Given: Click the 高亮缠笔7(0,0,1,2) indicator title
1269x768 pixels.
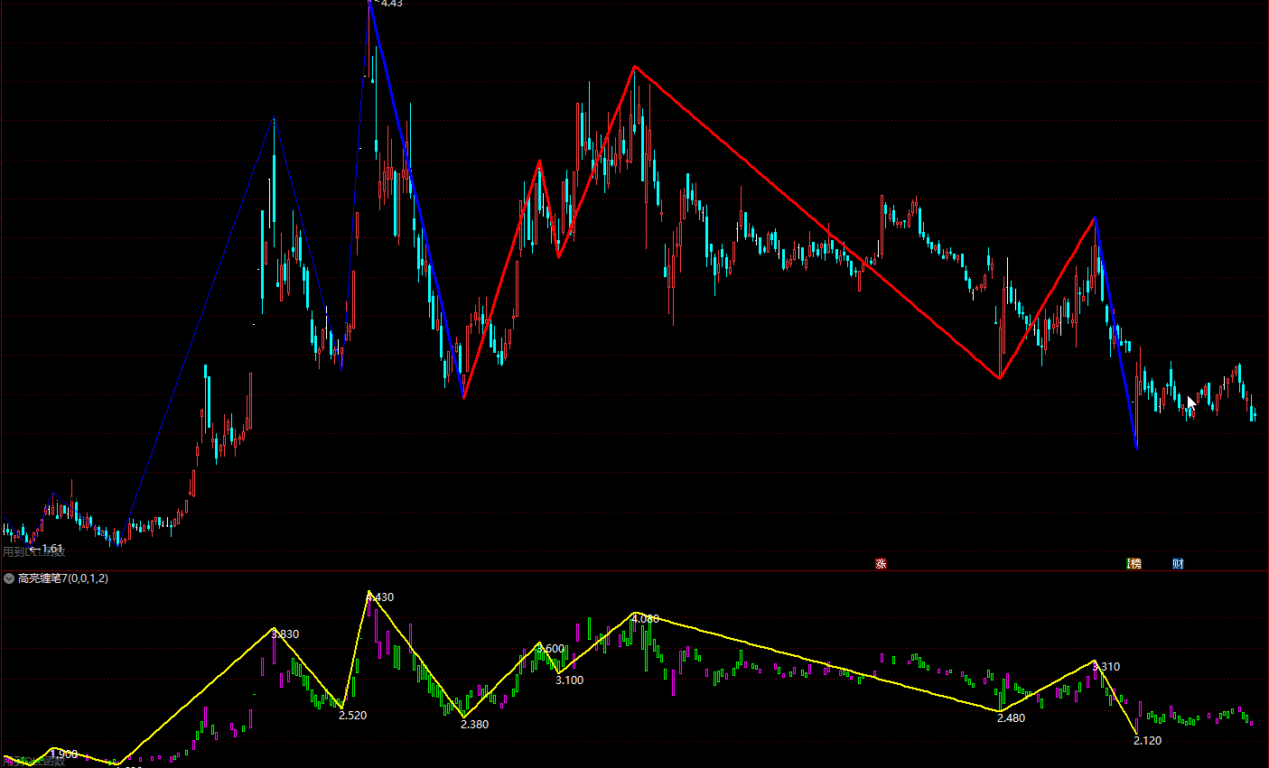Looking at the screenshot, I should click(63, 578).
